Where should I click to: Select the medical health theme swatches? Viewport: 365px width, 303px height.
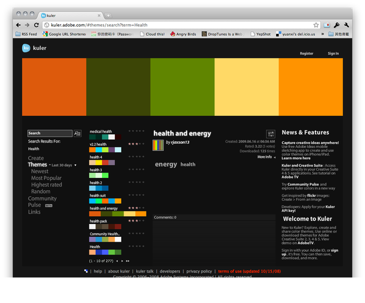[x=105, y=137]
